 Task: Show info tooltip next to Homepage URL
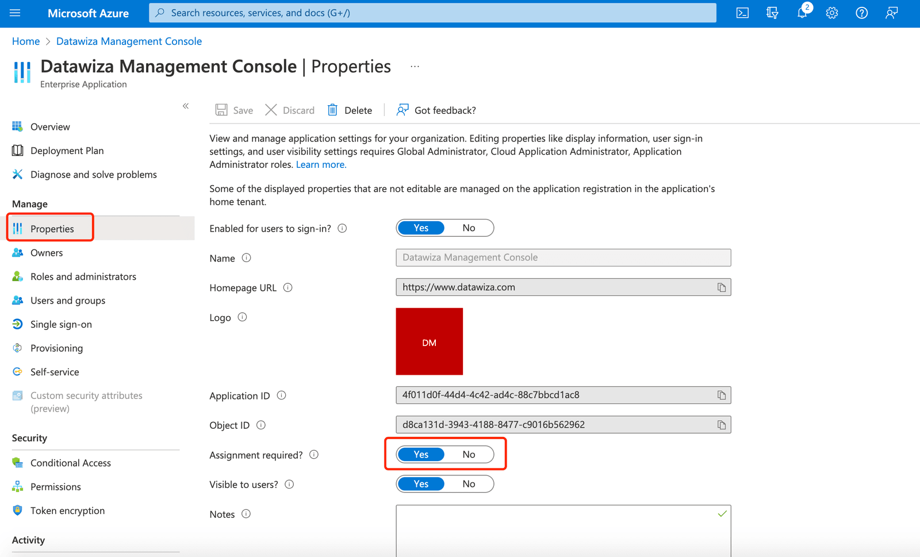coord(287,287)
